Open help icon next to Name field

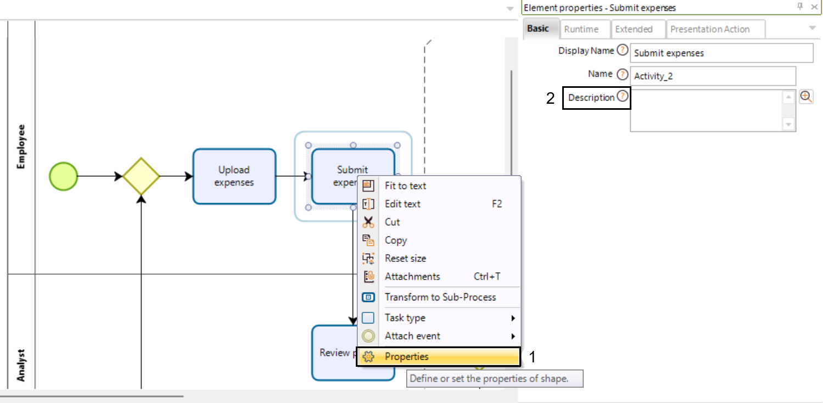click(622, 74)
